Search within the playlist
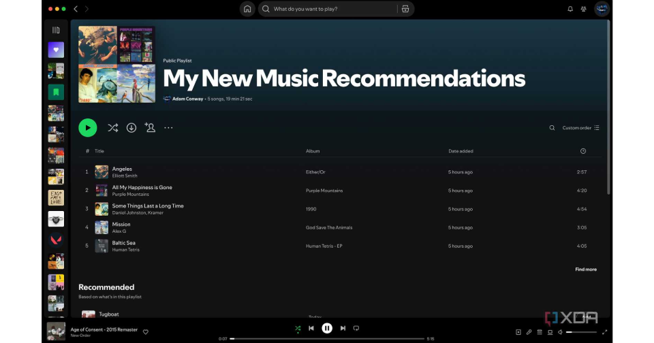 [x=552, y=128]
